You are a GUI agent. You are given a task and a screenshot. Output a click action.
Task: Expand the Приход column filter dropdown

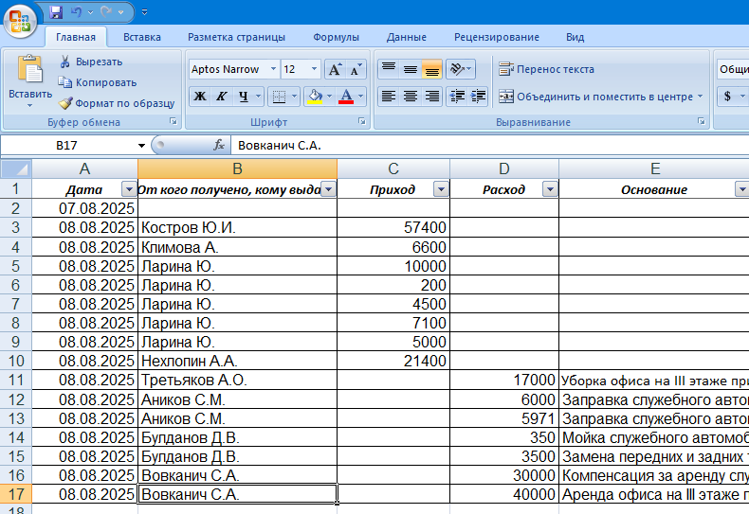[440, 189]
